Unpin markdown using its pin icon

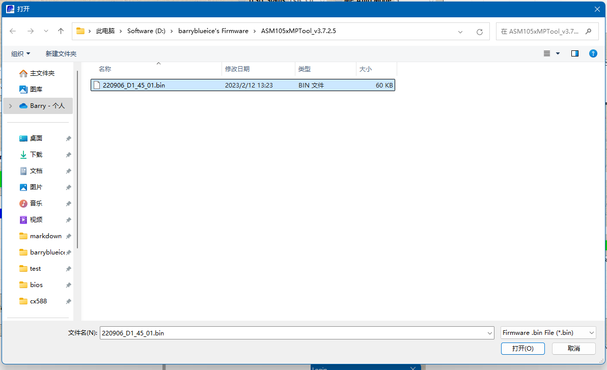(69, 236)
